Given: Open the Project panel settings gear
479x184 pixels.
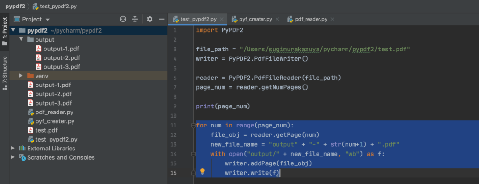Looking at the screenshot, I should [x=149, y=19].
